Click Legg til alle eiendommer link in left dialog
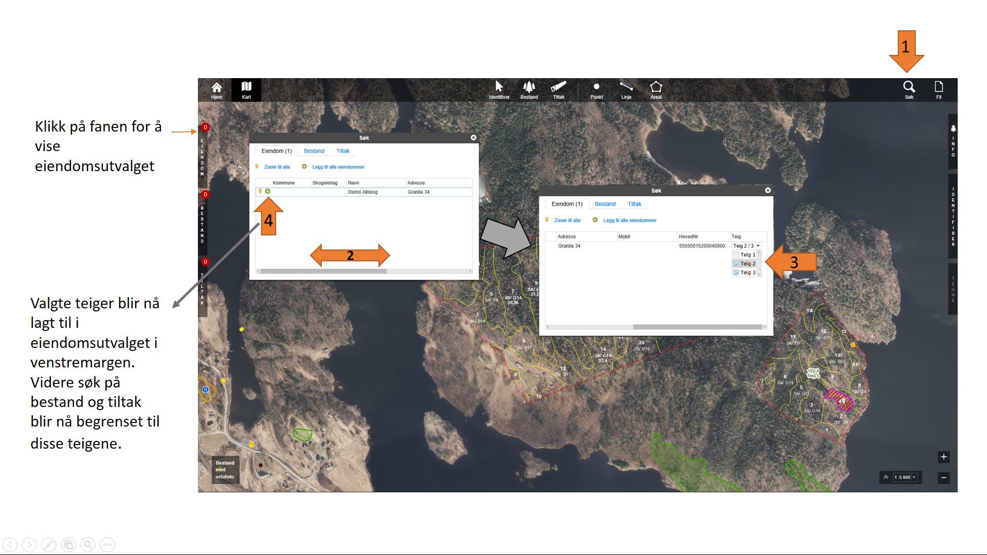Image resolution: width=987 pixels, height=555 pixels. [338, 167]
